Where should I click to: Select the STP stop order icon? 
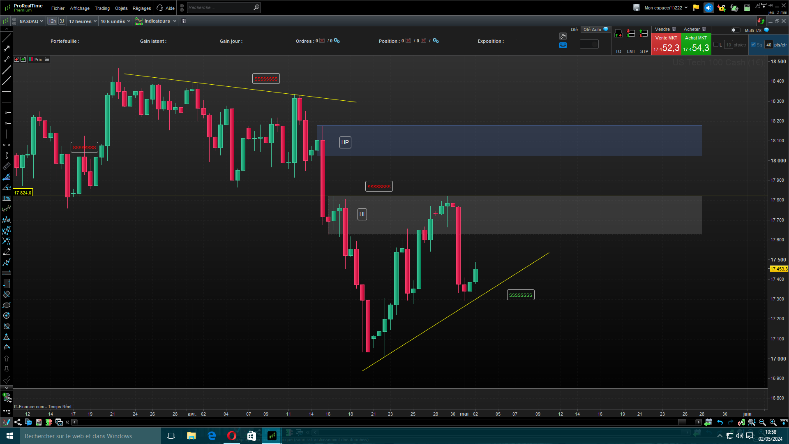point(644,34)
